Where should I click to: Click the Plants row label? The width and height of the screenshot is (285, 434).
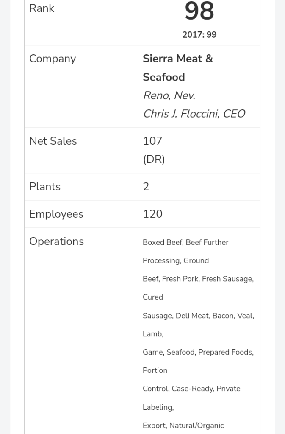[x=45, y=187]
